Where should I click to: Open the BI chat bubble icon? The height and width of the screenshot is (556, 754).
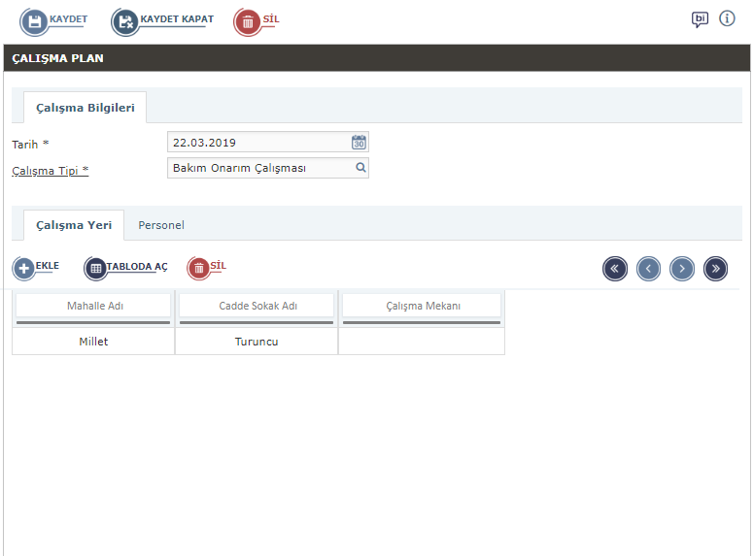pyautogui.click(x=700, y=19)
